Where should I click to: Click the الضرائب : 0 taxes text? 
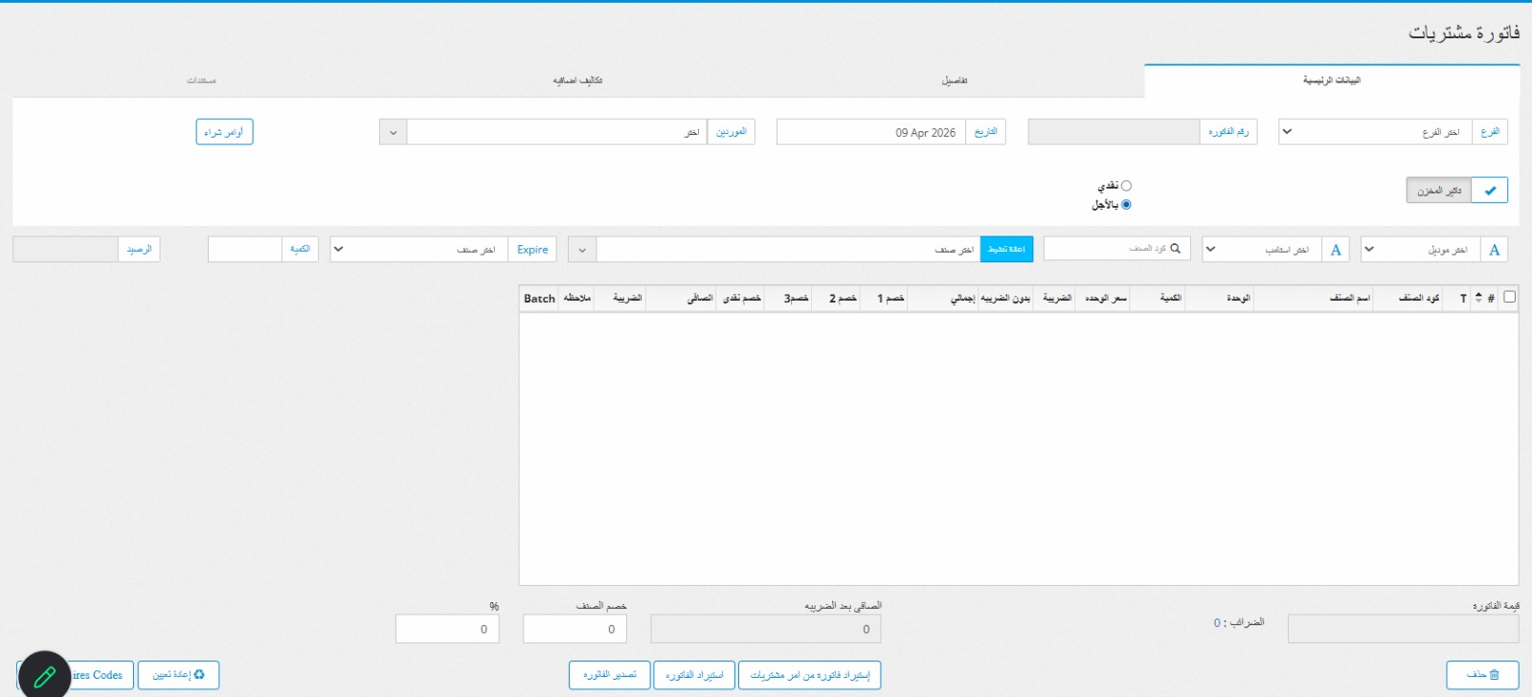[1239, 622]
